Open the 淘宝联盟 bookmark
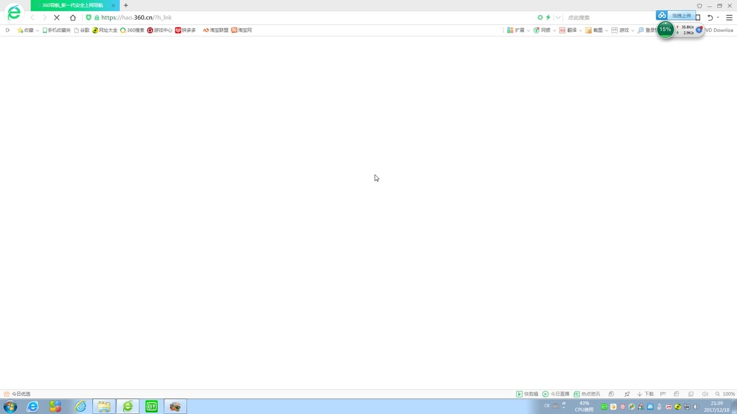This screenshot has height=414, width=737. [x=216, y=30]
